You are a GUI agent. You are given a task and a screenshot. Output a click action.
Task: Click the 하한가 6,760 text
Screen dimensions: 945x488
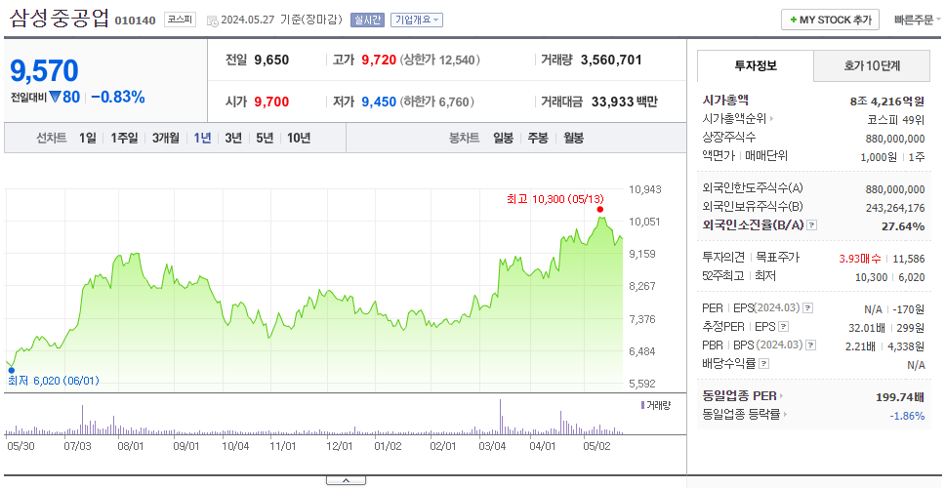(x=437, y=102)
